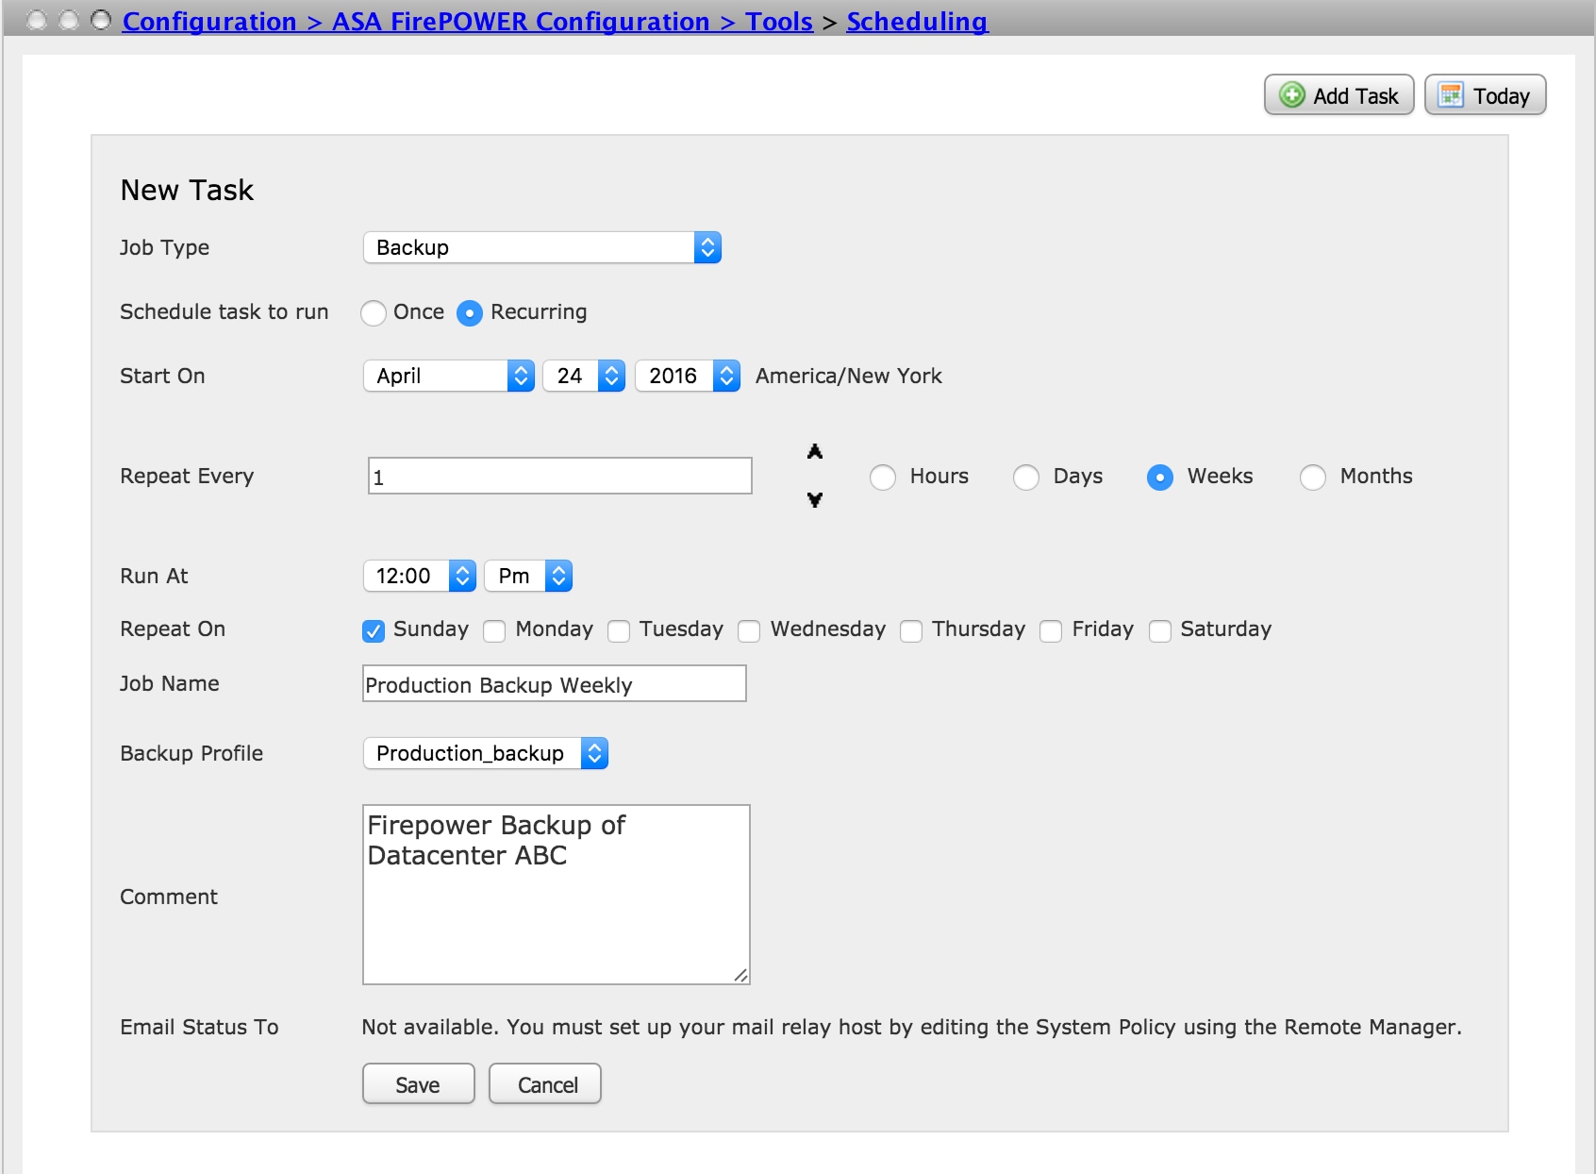Click the Add Task button

tap(1338, 95)
